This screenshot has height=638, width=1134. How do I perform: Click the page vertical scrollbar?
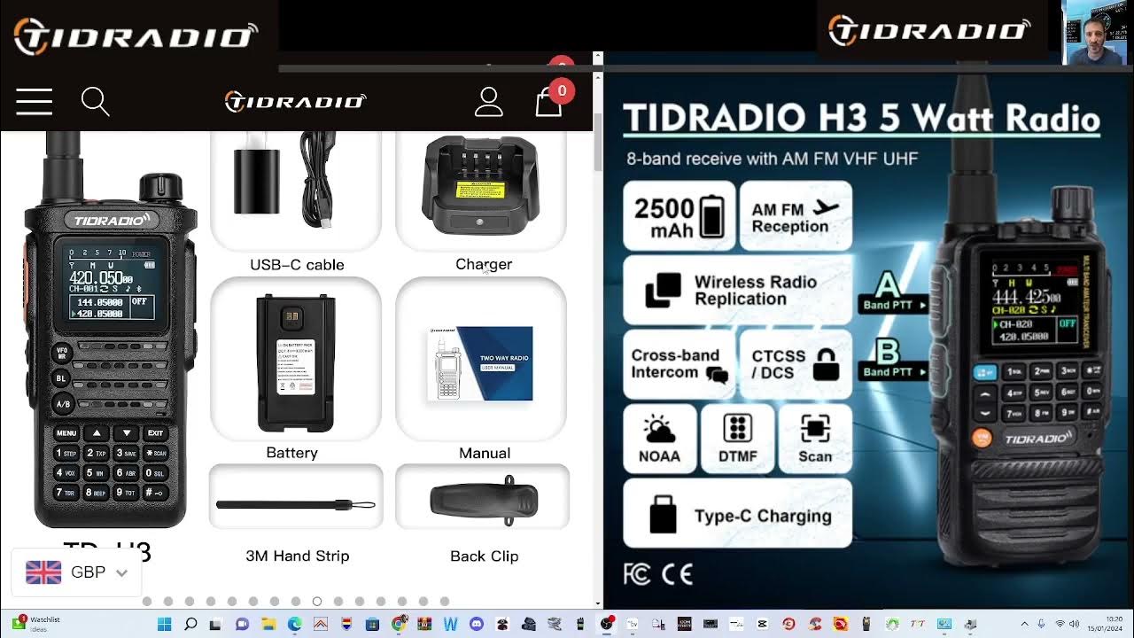click(x=598, y=142)
